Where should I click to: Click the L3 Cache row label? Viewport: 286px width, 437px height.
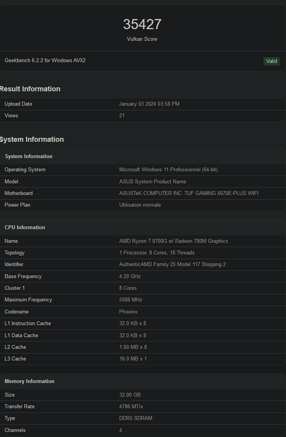tap(15, 359)
